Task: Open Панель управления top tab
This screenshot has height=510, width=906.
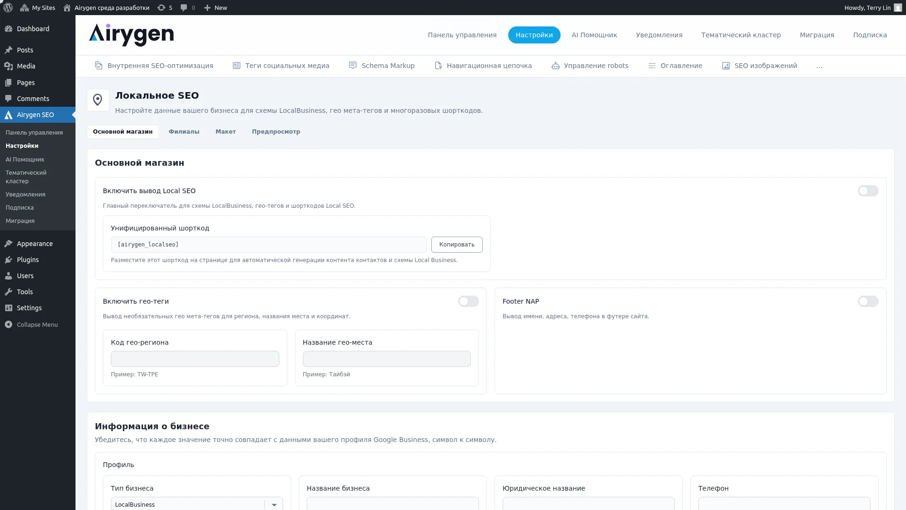Action: coord(462,35)
